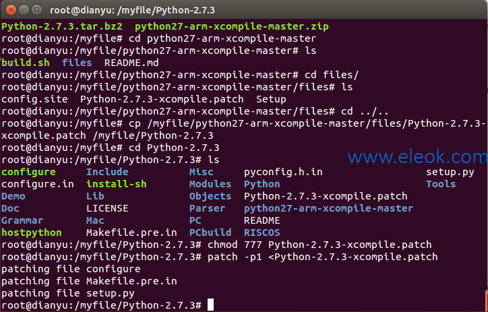
Task: Click 'setup.py' in the ls listing
Action: coord(450,172)
